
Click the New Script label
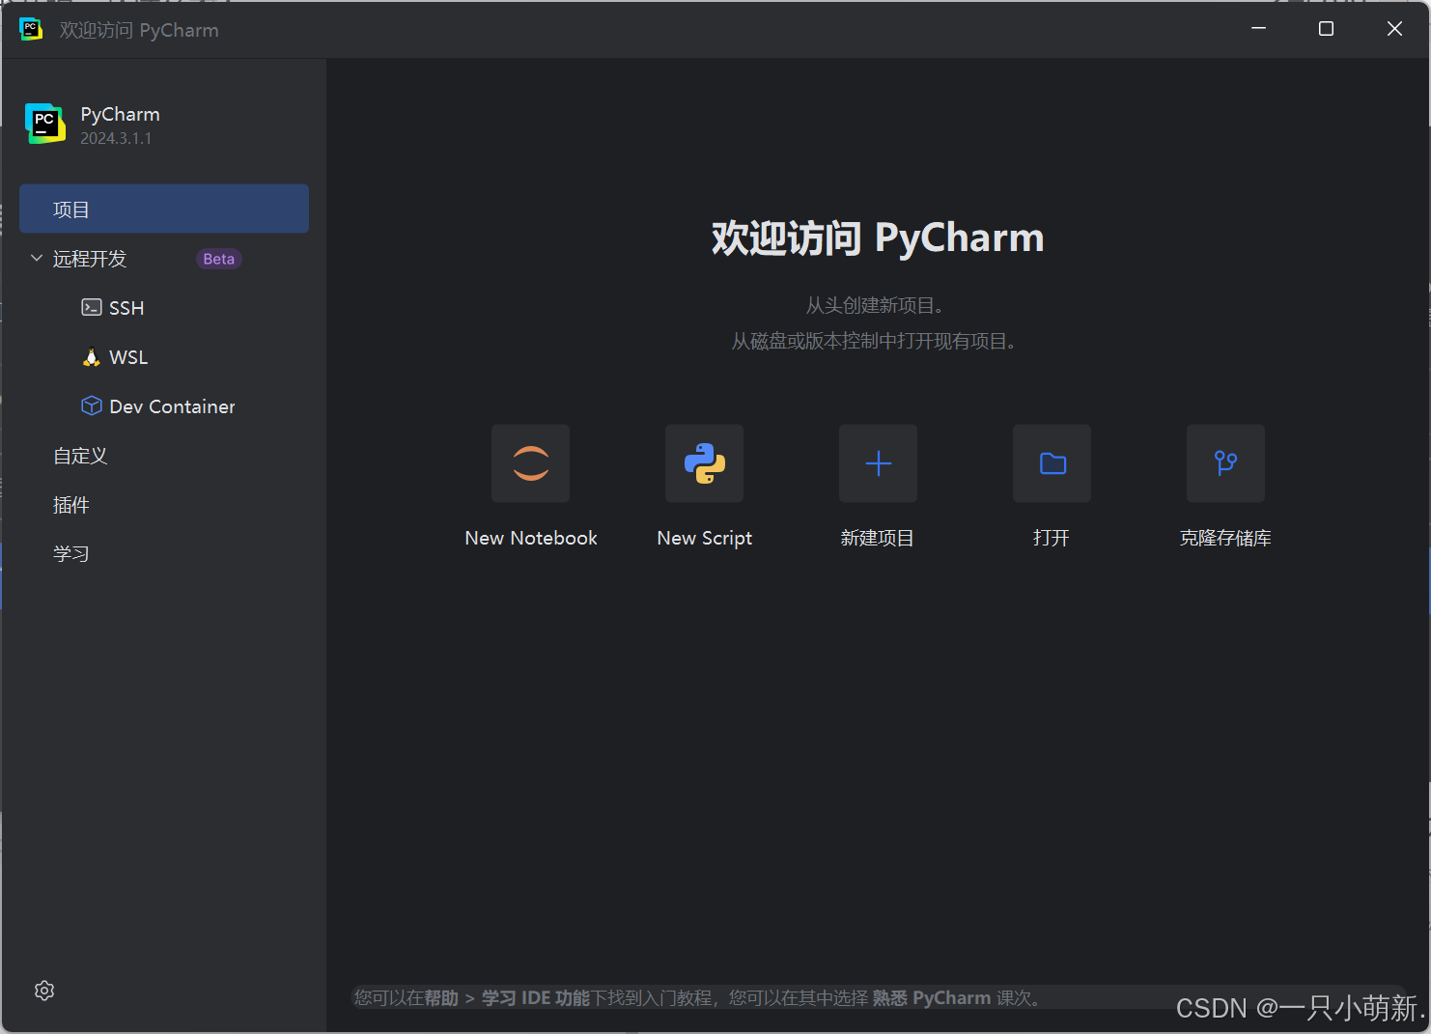(x=704, y=539)
